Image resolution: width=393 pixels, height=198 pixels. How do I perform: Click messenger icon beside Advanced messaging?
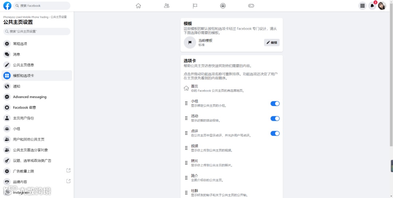7,97
